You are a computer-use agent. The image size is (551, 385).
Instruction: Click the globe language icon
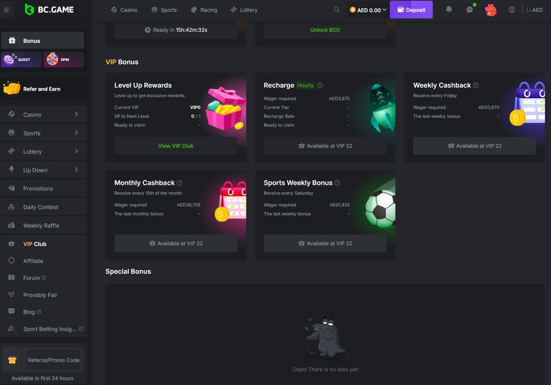coord(512,10)
